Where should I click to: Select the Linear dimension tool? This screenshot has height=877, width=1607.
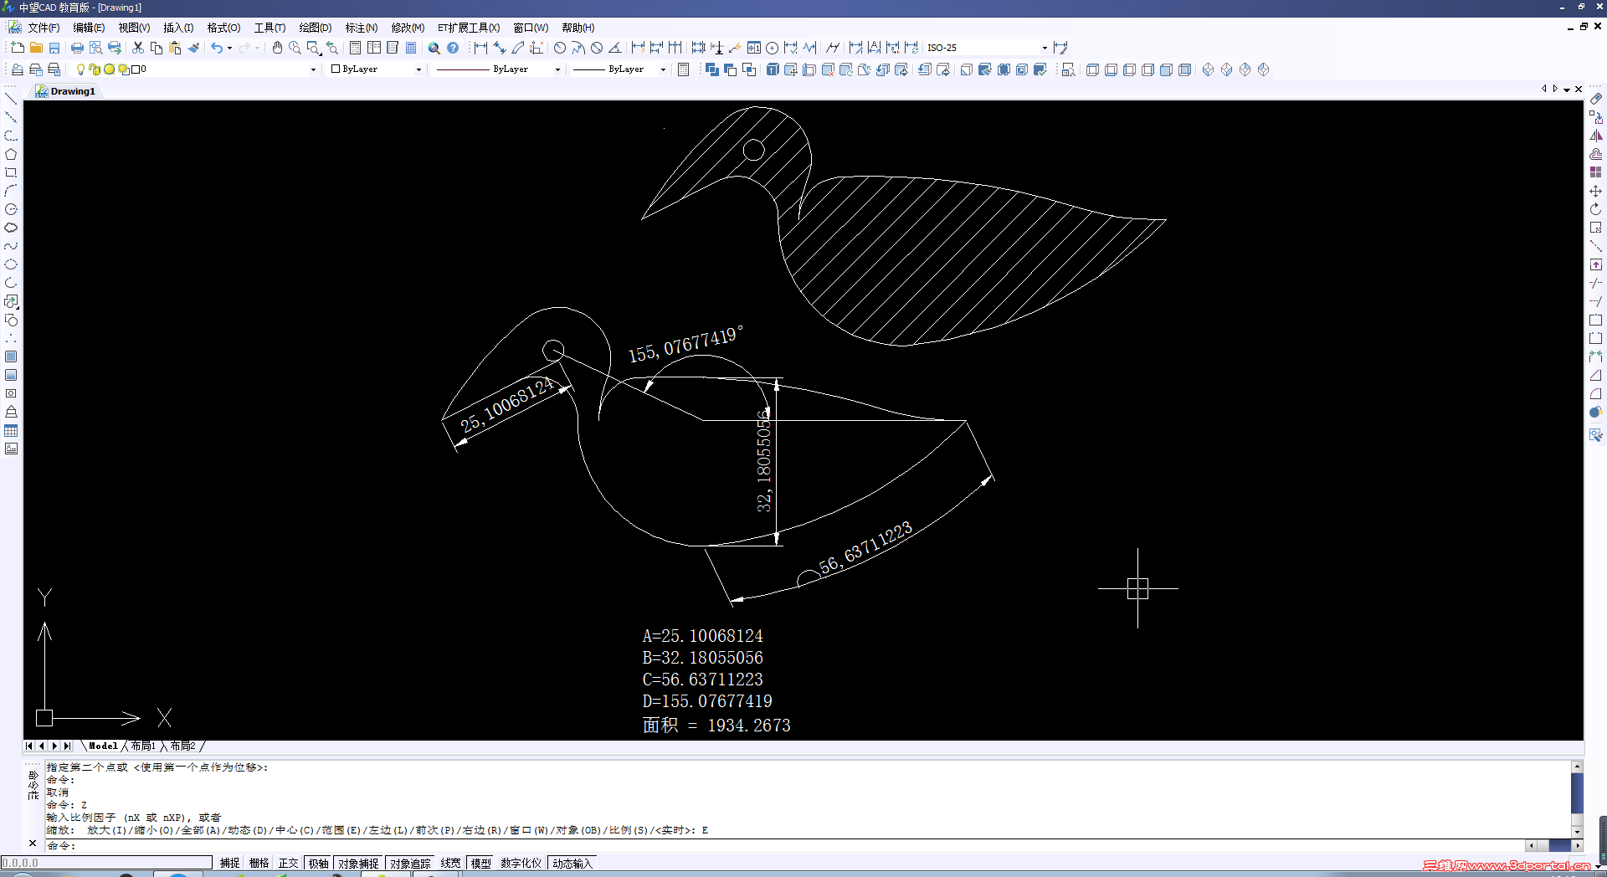(x=480, y=48)
